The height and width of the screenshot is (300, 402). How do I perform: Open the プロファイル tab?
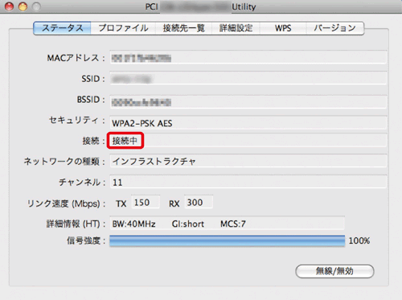coord(123,28)
